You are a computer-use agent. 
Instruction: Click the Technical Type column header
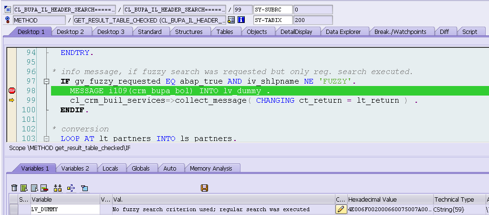(x=459, y=199)
